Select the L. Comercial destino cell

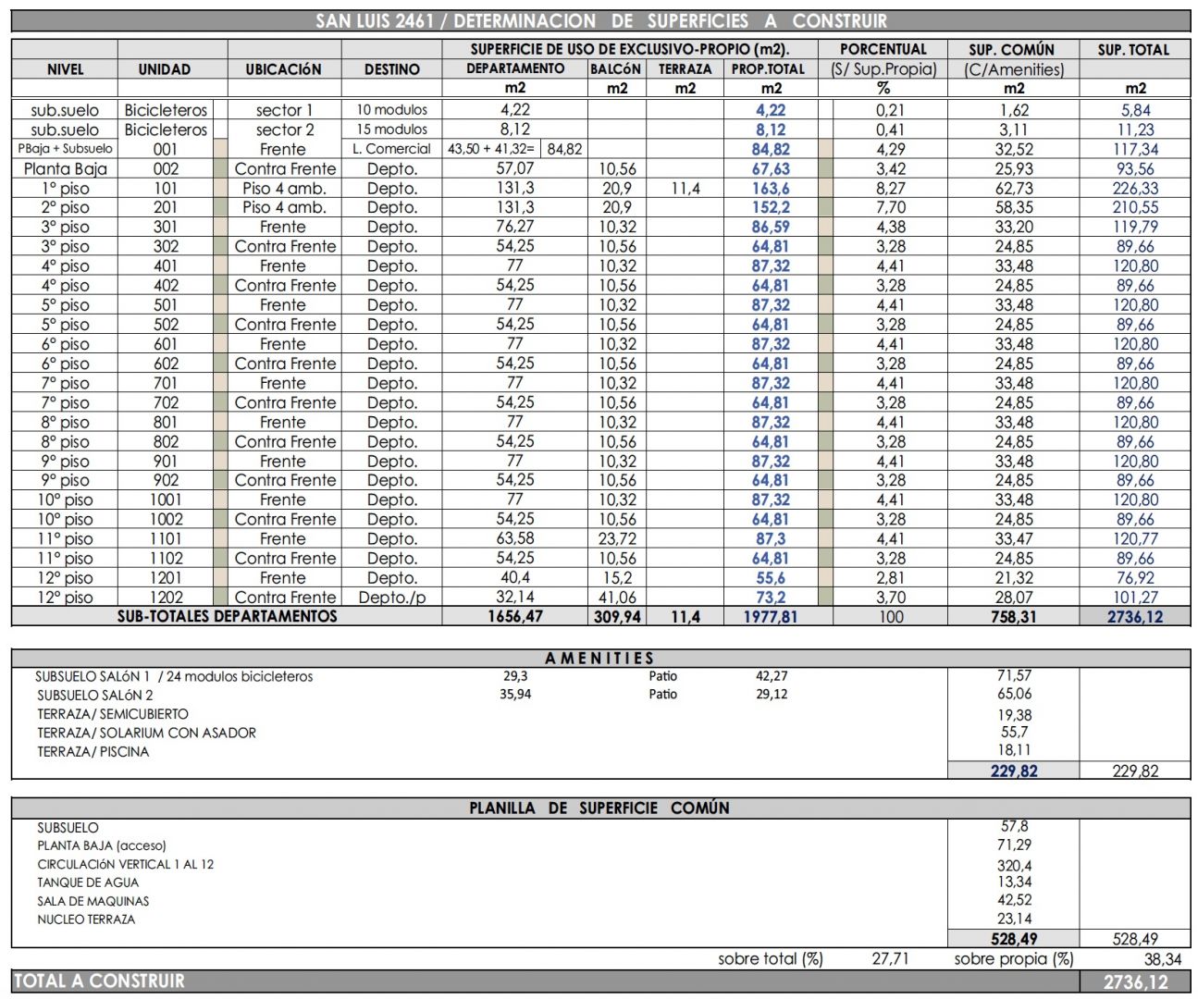pos(391,149)
